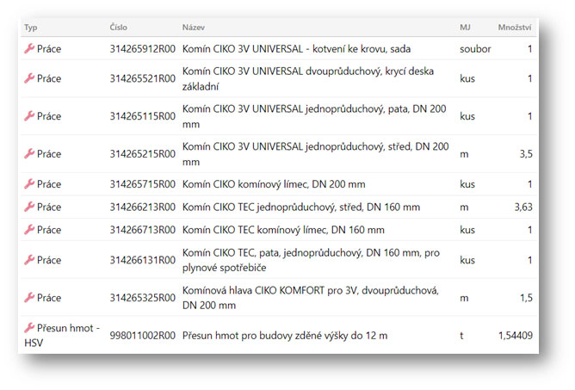575x390 pixels.
Task: Select code 998011002R00
Action: coord(143,336)
